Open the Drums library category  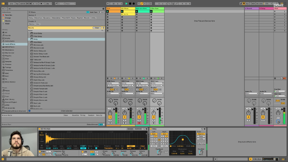coord(7,38)
